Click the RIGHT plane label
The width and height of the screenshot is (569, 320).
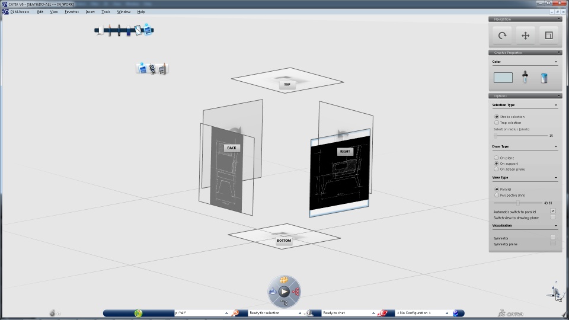[345, 151]
